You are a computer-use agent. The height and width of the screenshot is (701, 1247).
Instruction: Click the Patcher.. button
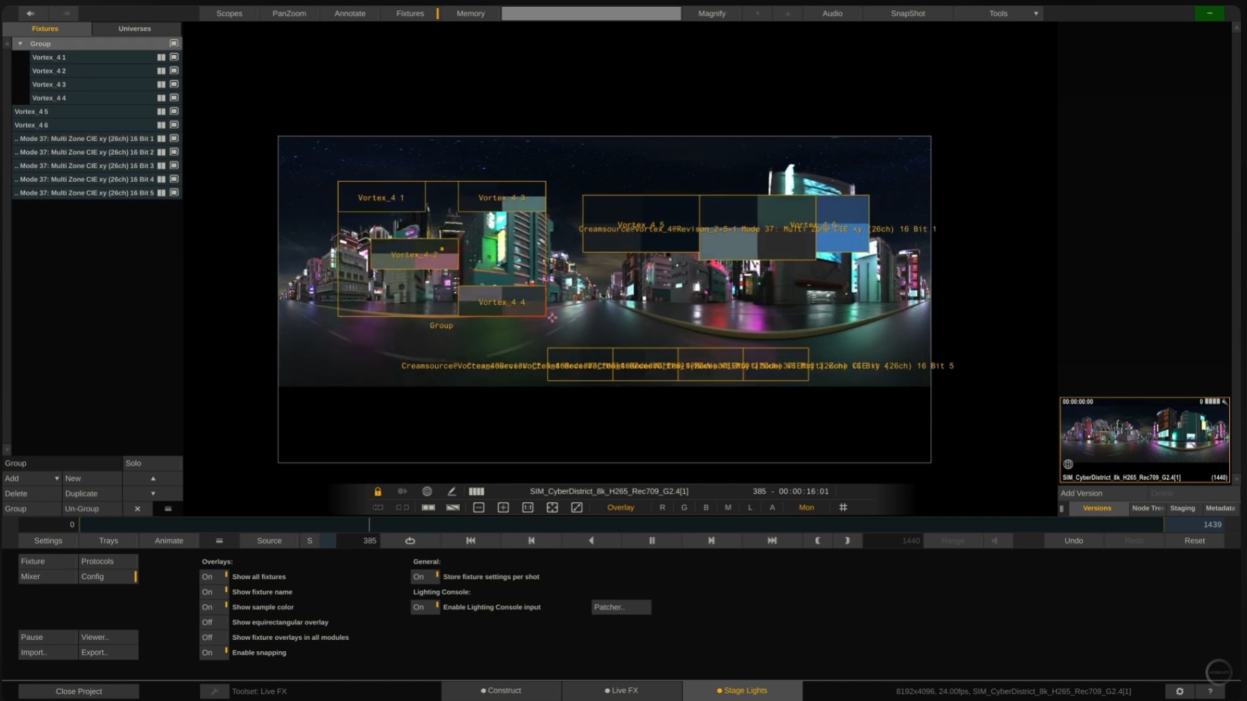pos(620,607)
